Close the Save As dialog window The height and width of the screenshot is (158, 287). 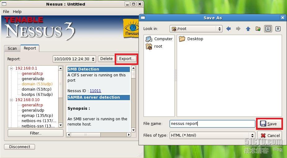pos(283,18)
